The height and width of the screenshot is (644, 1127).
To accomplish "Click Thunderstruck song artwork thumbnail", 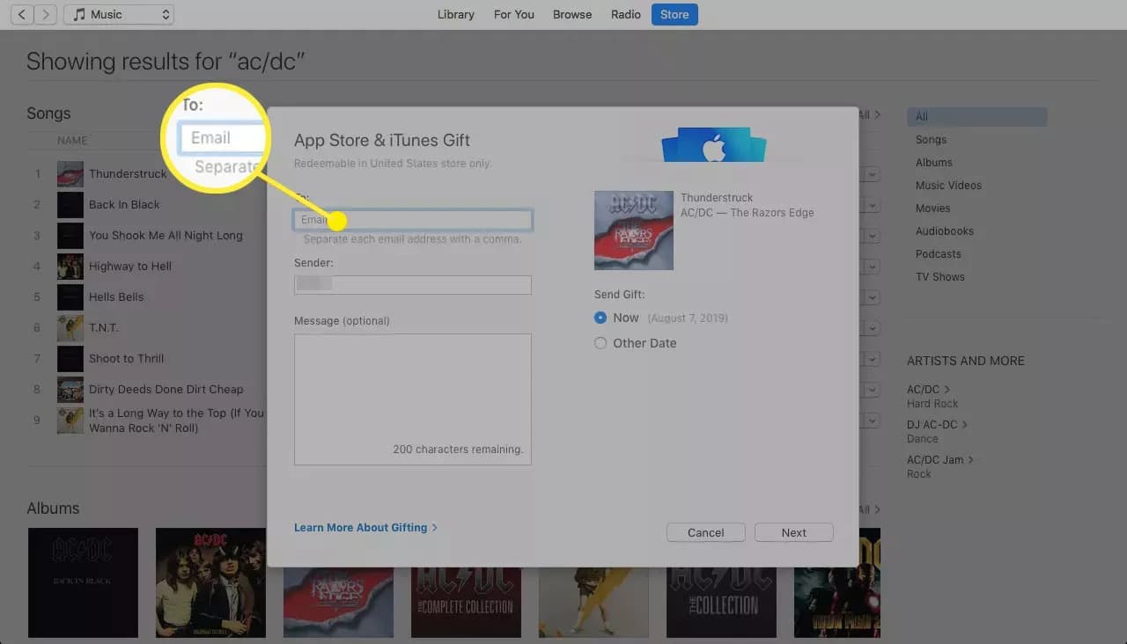I will coord(70,173).
